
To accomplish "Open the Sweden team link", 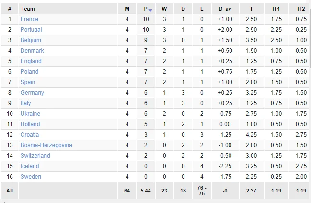I will 31,177.
